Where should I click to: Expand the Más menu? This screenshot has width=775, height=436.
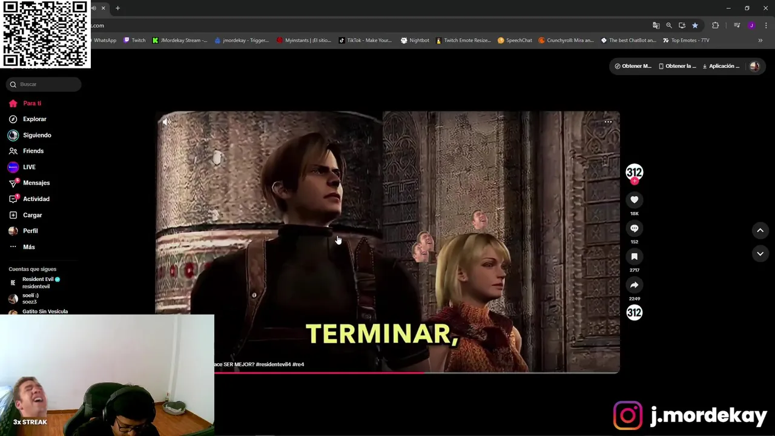(x=22, y=247)
